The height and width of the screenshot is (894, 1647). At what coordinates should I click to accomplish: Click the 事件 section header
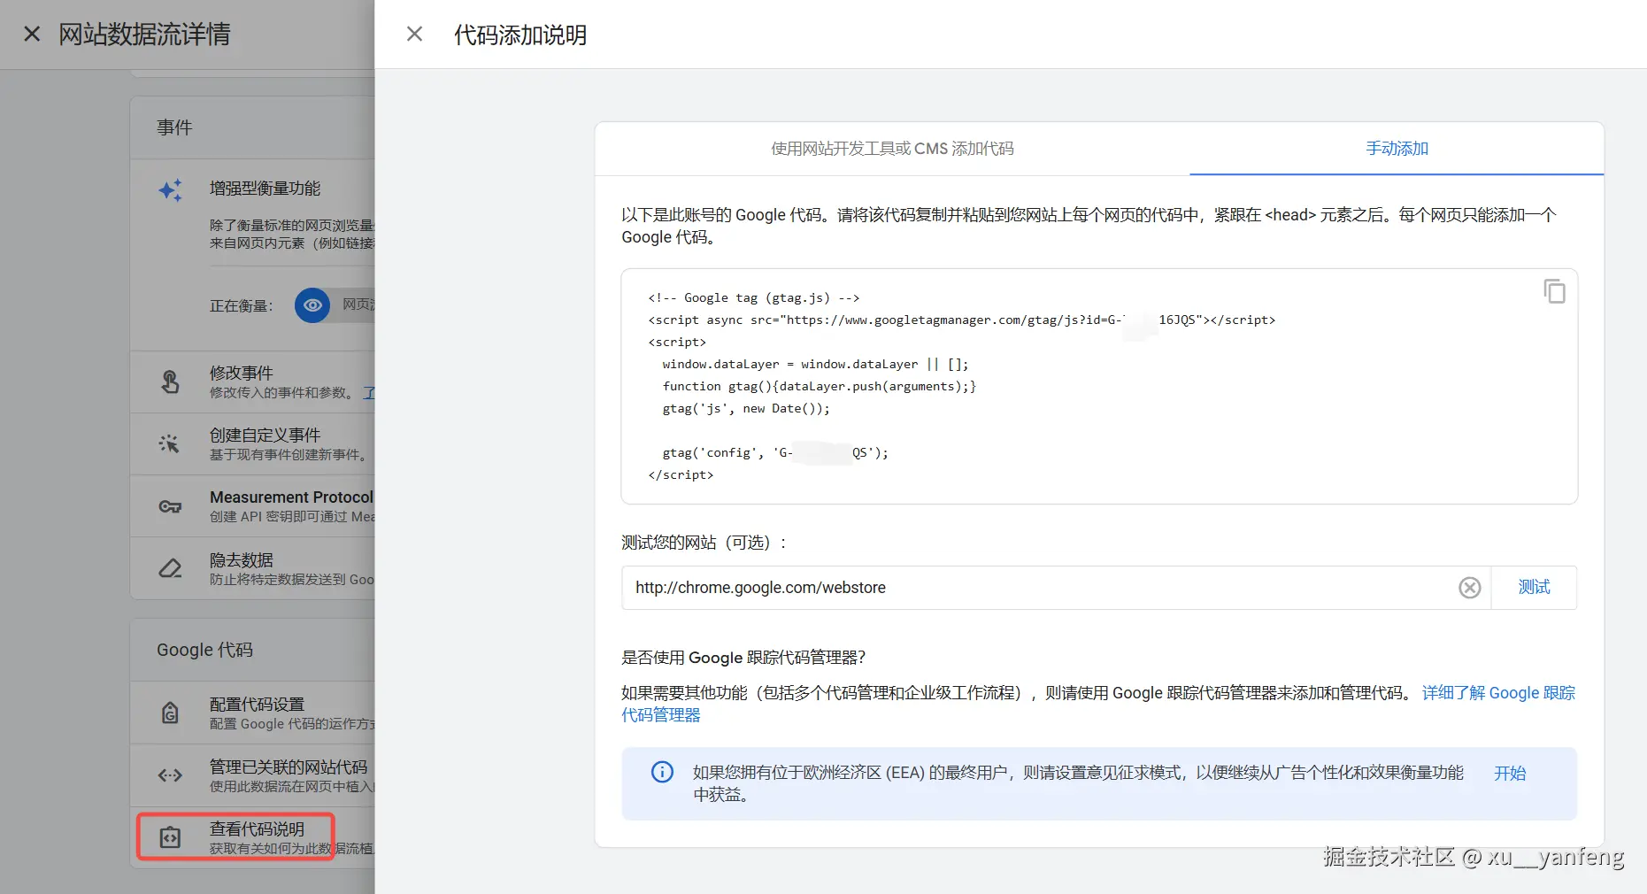pos(174,127)
